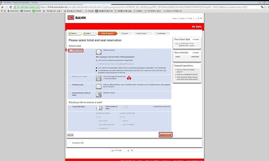
Task: Click the envelope icon for Tickets by mail
Action: pos(99,86)
